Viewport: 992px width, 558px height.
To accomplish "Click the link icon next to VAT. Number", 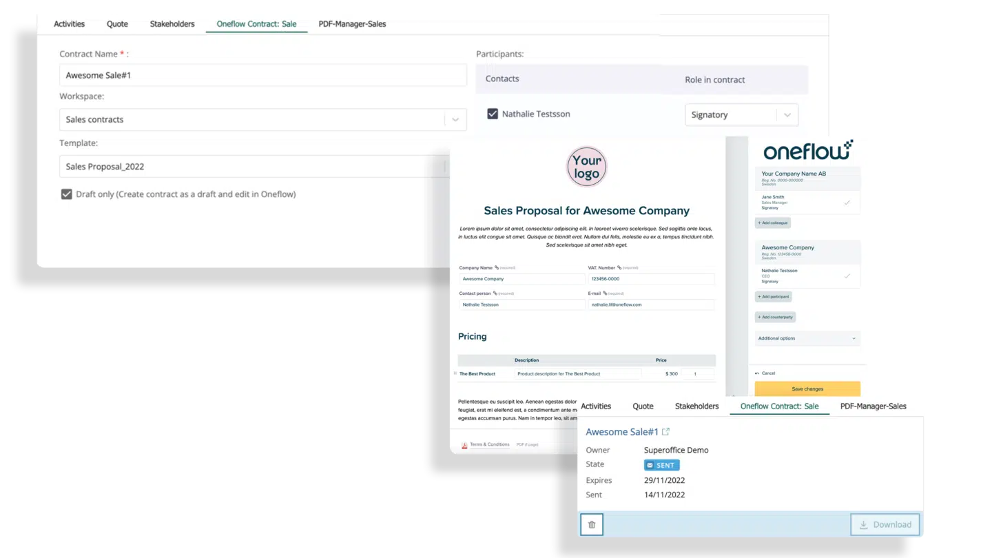I will click(619, 267).
